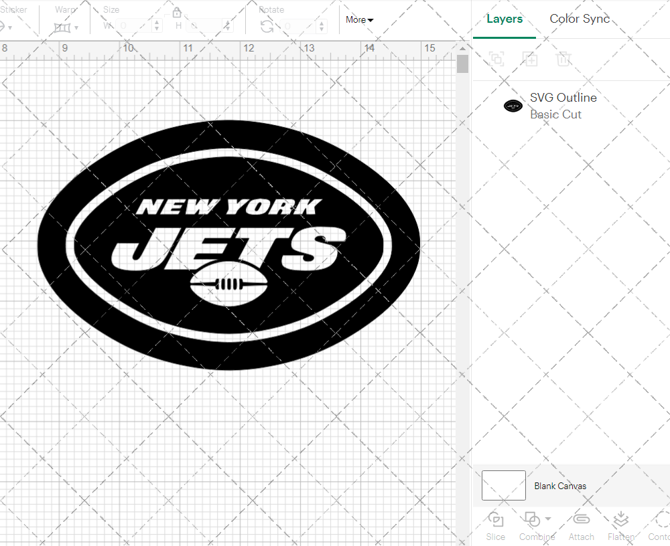This screenshot has height=546, width=670.
Task: Open the Warp dropdown
Action: pyautogui.click(x=66, y=27)
